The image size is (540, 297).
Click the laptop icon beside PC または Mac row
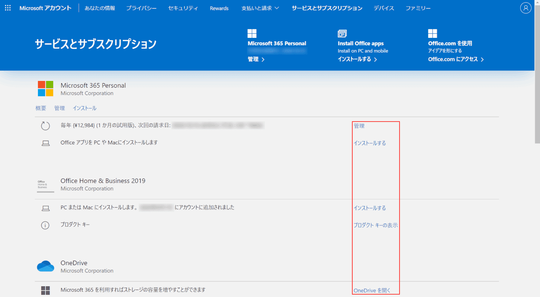pos(45,208)
